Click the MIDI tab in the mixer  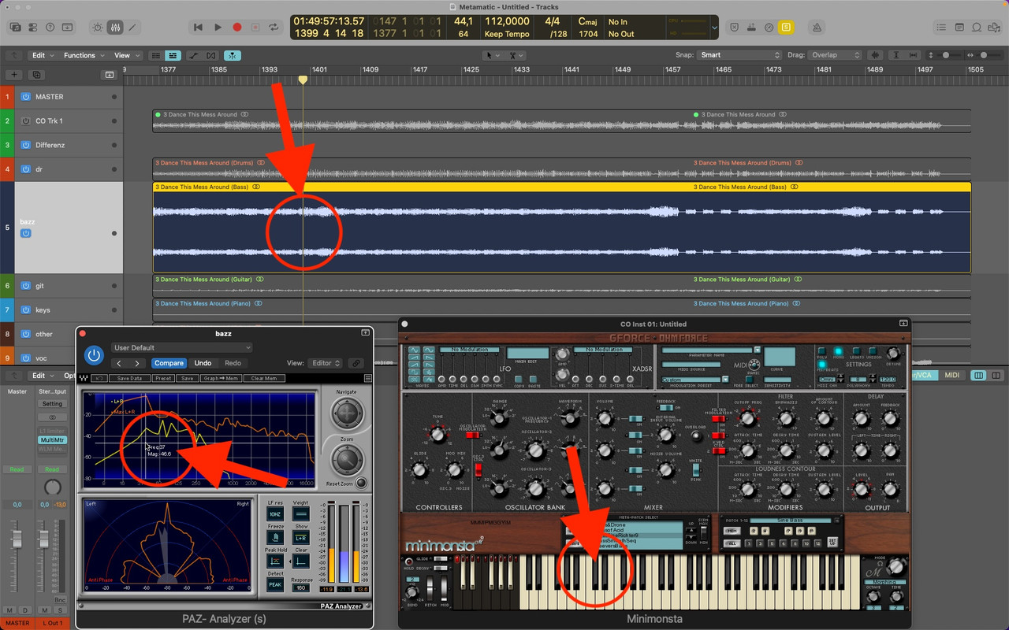coord(951,375)
